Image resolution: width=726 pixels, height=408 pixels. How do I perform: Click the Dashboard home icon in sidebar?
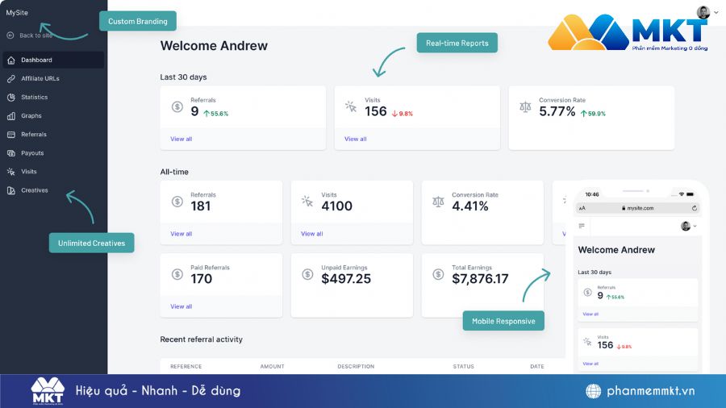pos(10,60)
